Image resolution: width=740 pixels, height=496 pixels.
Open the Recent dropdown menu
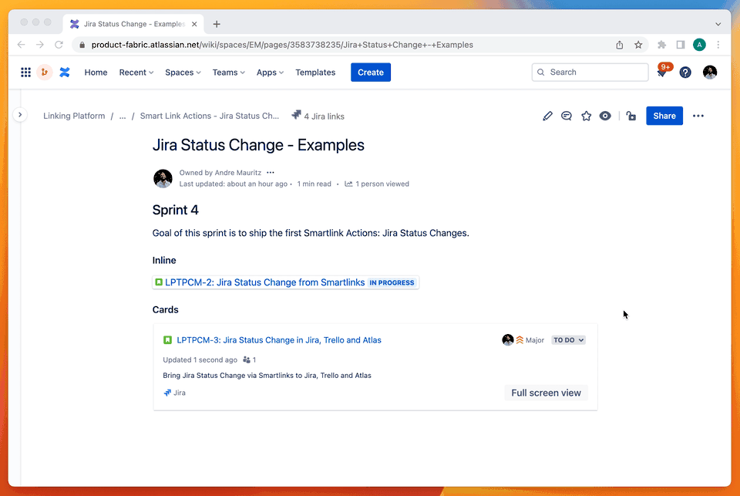[x=136, y=73]
